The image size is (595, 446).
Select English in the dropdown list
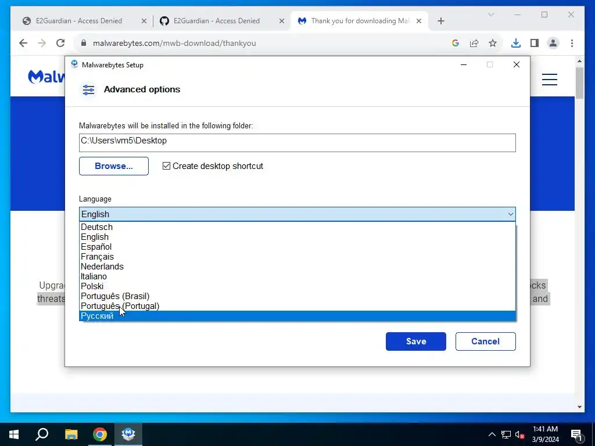tap(297, 237)
